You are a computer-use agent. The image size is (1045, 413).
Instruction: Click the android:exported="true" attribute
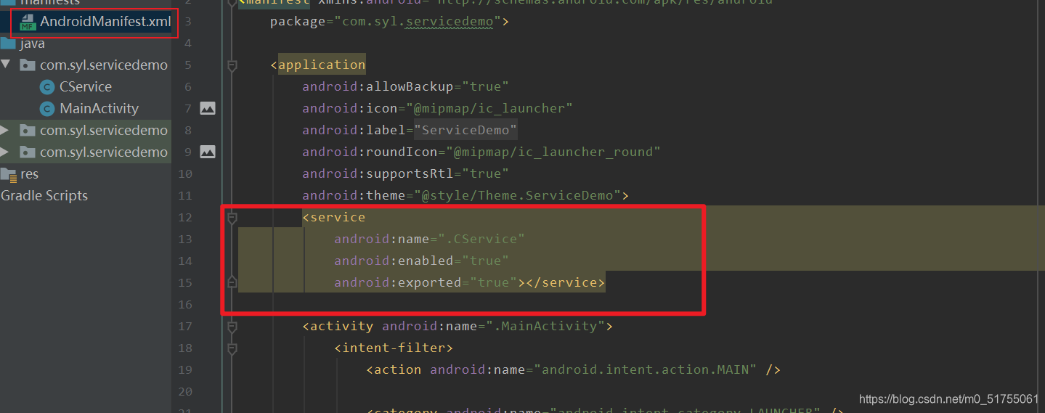(426, 282)
